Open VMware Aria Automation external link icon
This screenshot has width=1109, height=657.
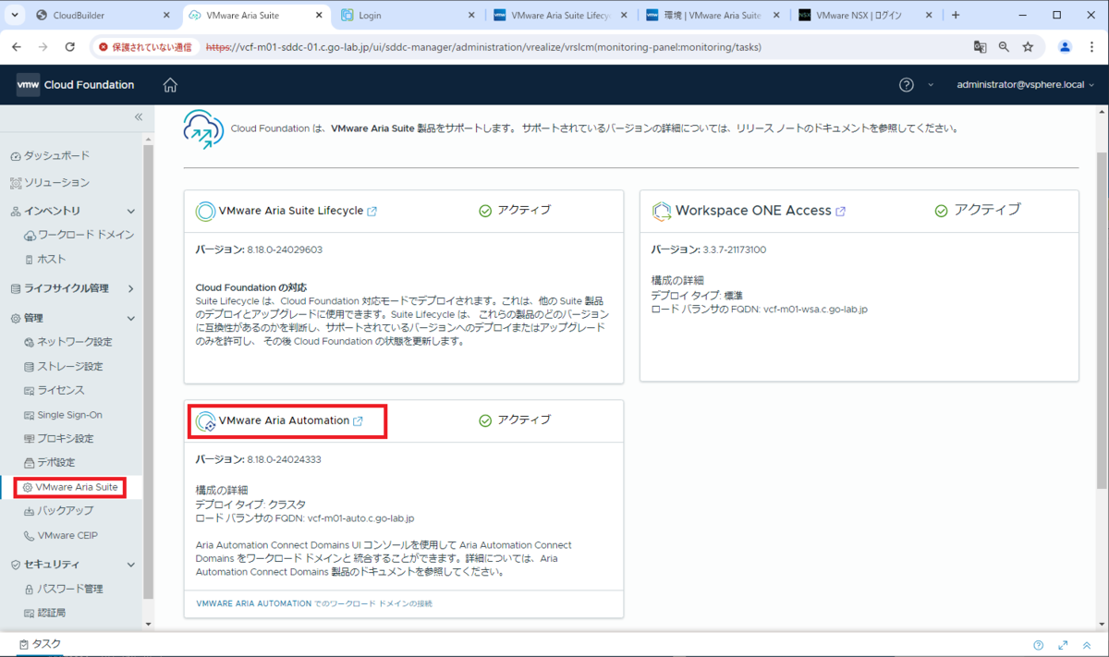click(x=358, y=421)
